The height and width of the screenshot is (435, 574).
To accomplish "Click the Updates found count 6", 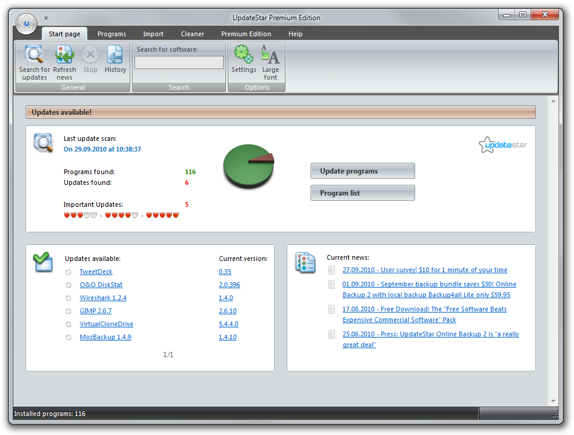I will click(187, 182).
